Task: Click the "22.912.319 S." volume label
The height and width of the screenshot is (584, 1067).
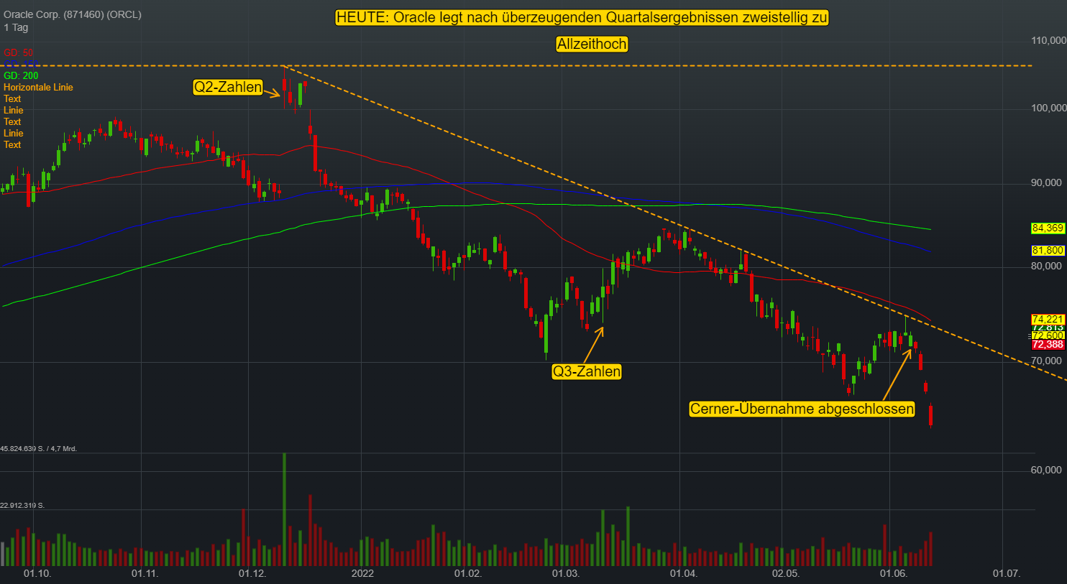Action: [x=22, y=506]
